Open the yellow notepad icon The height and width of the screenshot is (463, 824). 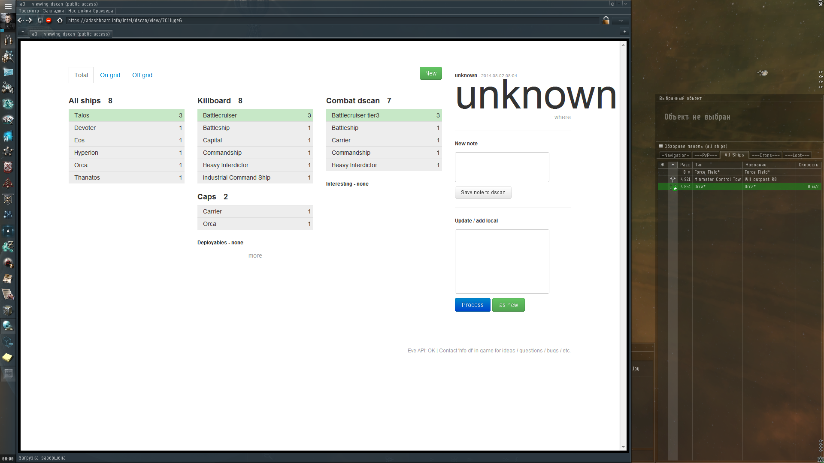[x=8, y=358]
